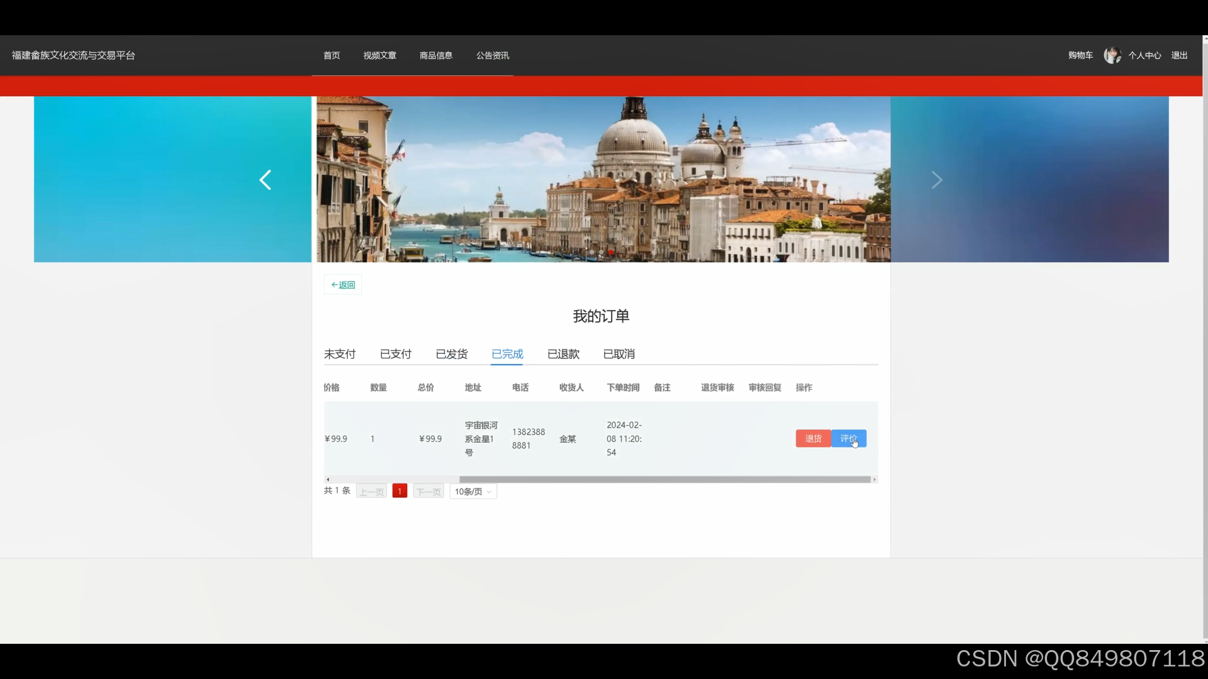Click the 返回 back button
This screenshot has width=1208, height=679.
pos(343,285)
